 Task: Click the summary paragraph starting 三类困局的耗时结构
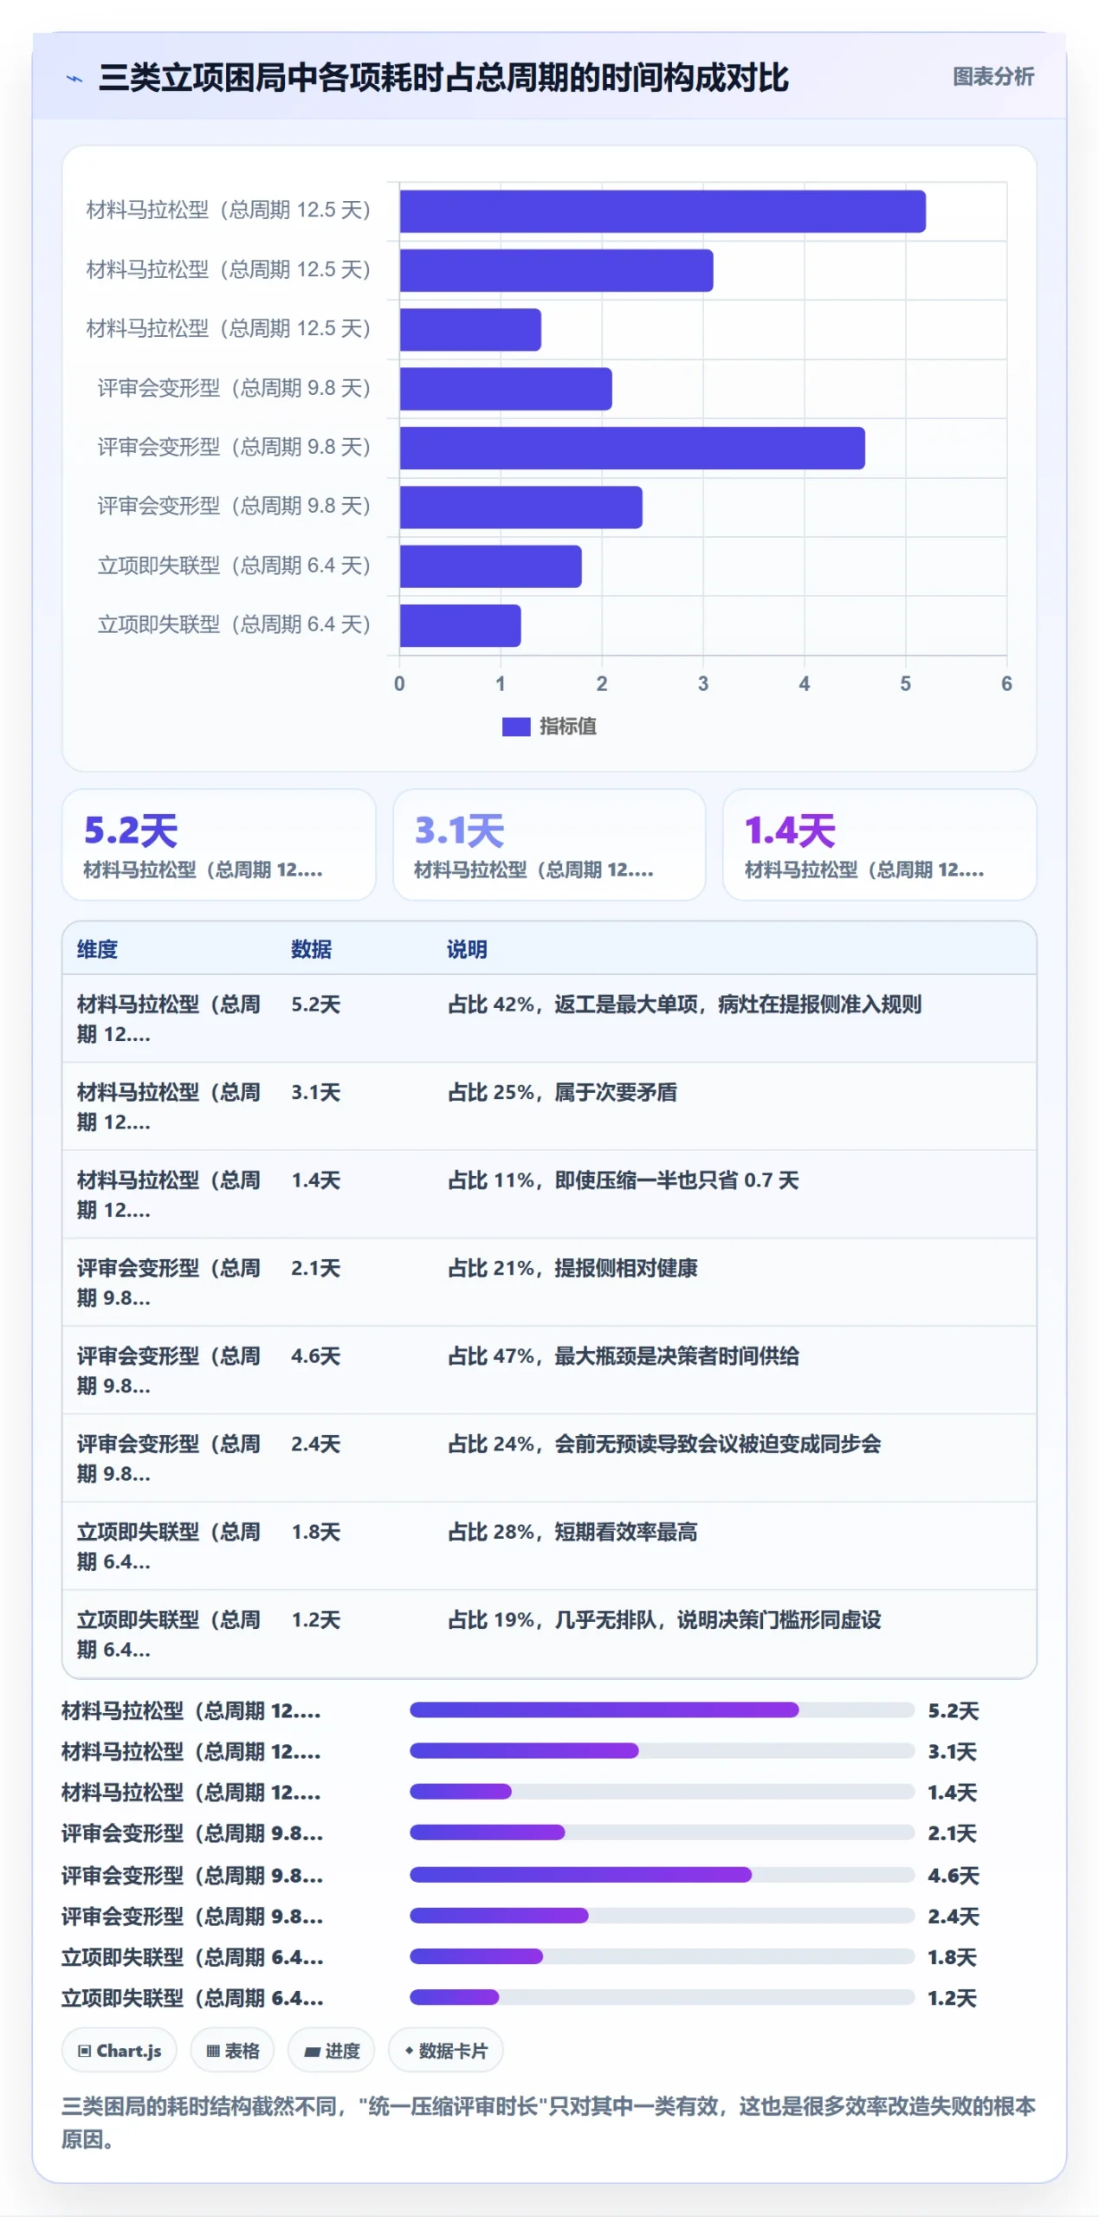pos(548,2123)
